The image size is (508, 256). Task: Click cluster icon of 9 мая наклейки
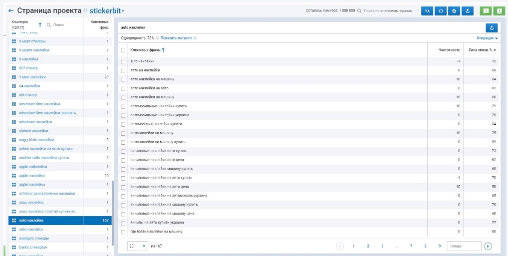[13, 77]
